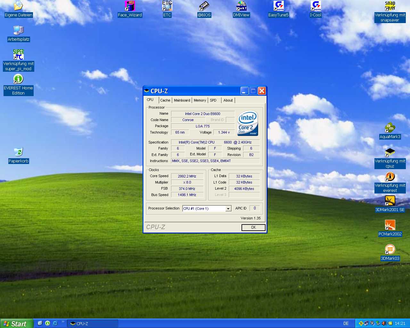Click Technology value 65 nm
The width and height of the screenshot is (410, 328).
coord(180,132)
